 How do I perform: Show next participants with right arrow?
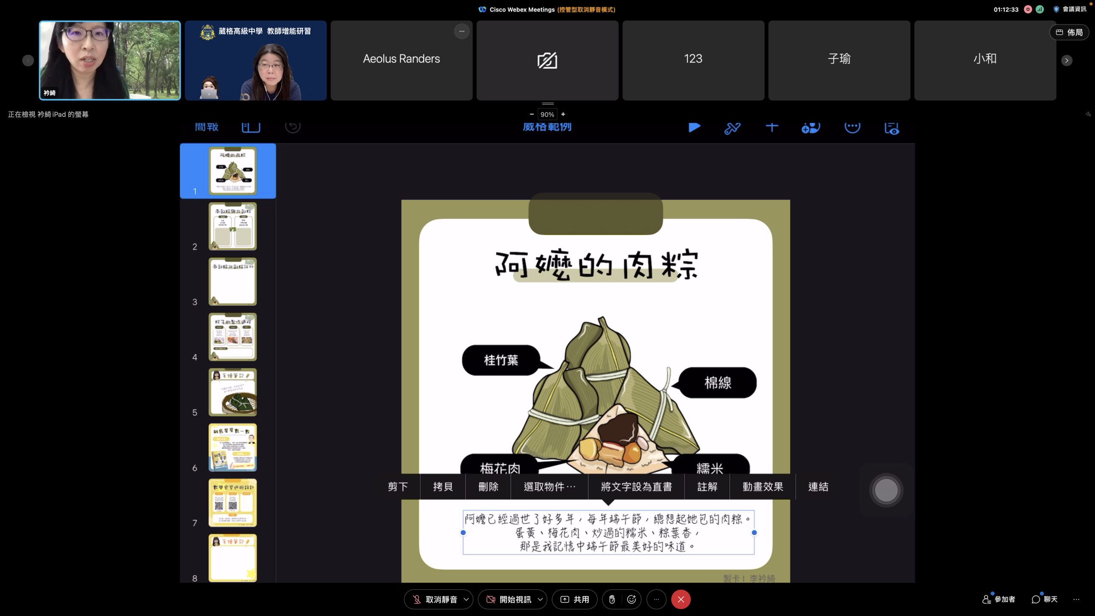coord(1067,60)
